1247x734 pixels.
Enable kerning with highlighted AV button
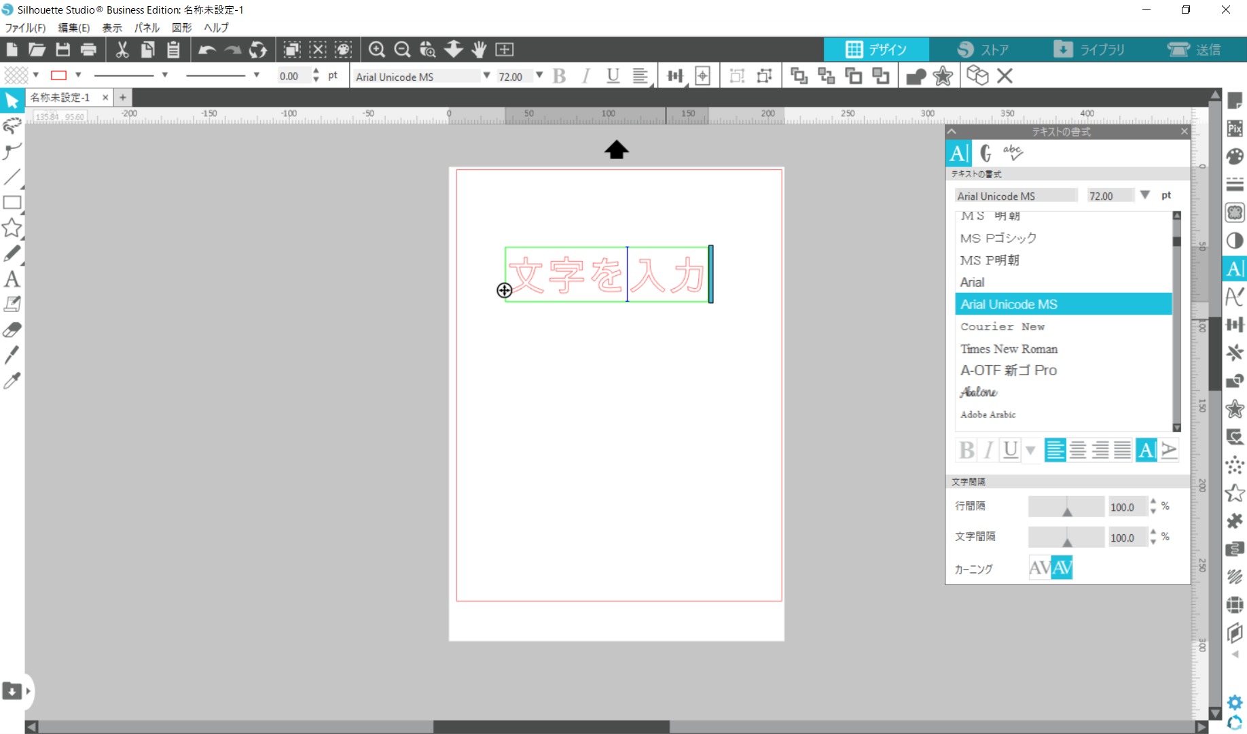(x=1062, y=567)
